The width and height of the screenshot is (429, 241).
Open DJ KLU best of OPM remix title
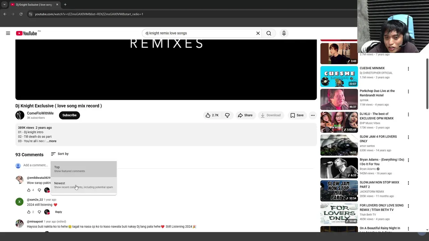tap(377, 116)
